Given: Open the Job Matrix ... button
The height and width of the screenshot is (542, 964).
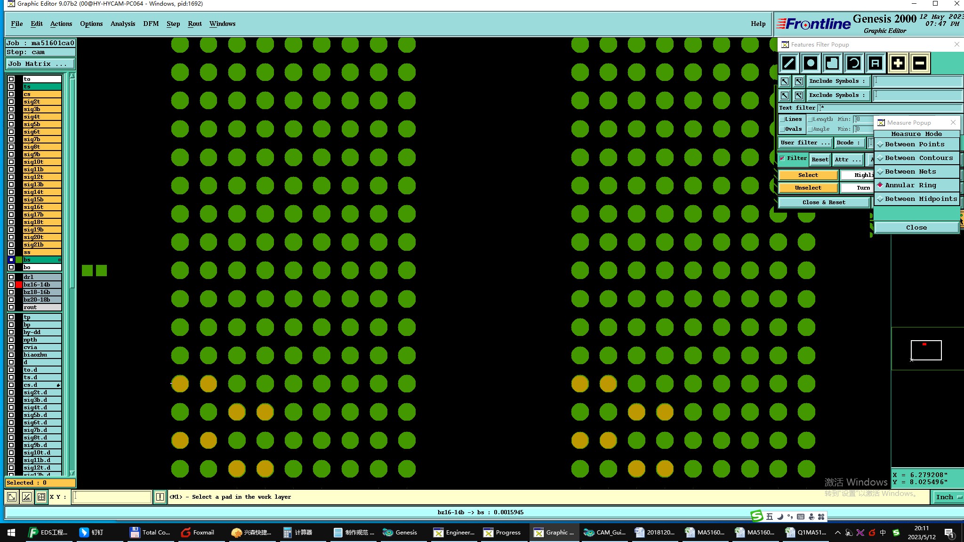Looking at the screenshot, I should [40, 64].
